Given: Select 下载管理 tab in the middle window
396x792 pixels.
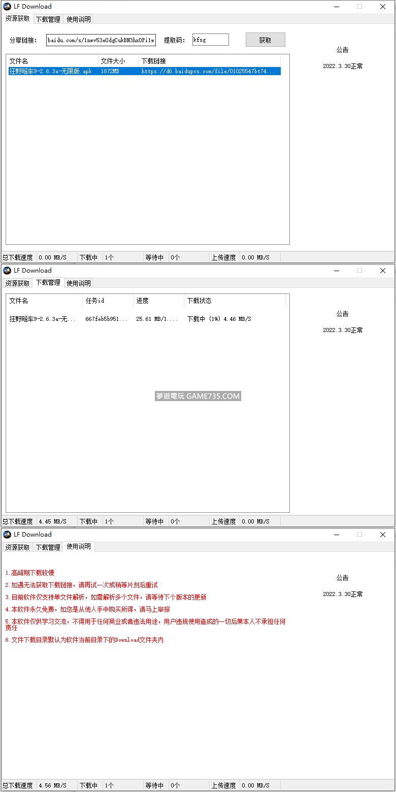Looking at the screenshot, I should [48, 282].
